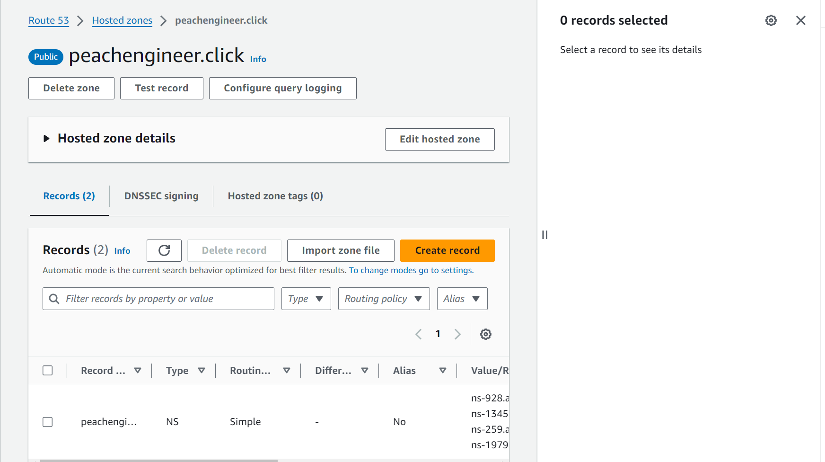This screenshot has width=825, height=462.
Task: Open details panel settings gear
Action: (771, 20)
